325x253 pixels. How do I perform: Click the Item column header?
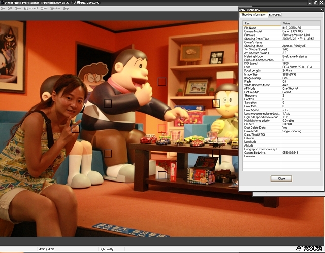coord(262,23)
